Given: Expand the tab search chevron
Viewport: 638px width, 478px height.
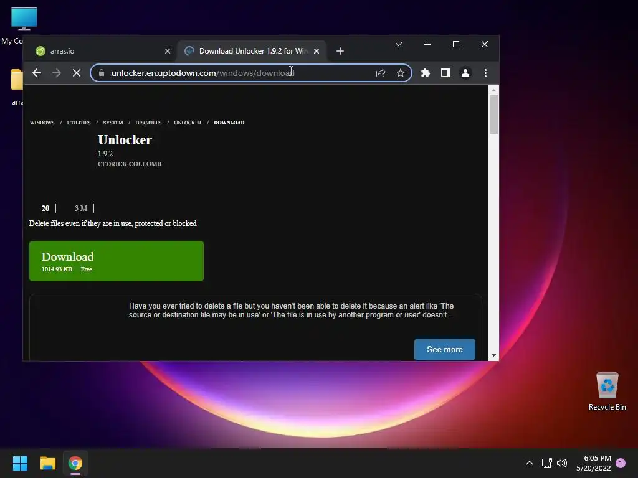Looking at the screenshot, I should pos(399,44).
